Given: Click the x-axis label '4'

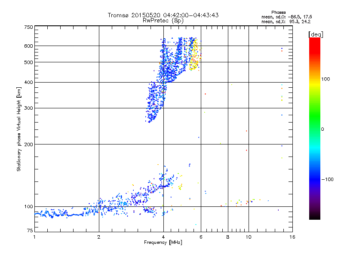Looking at the screenshot, I should coord(163,237).
